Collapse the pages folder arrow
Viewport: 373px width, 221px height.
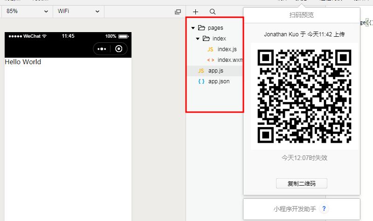[193, 28]
